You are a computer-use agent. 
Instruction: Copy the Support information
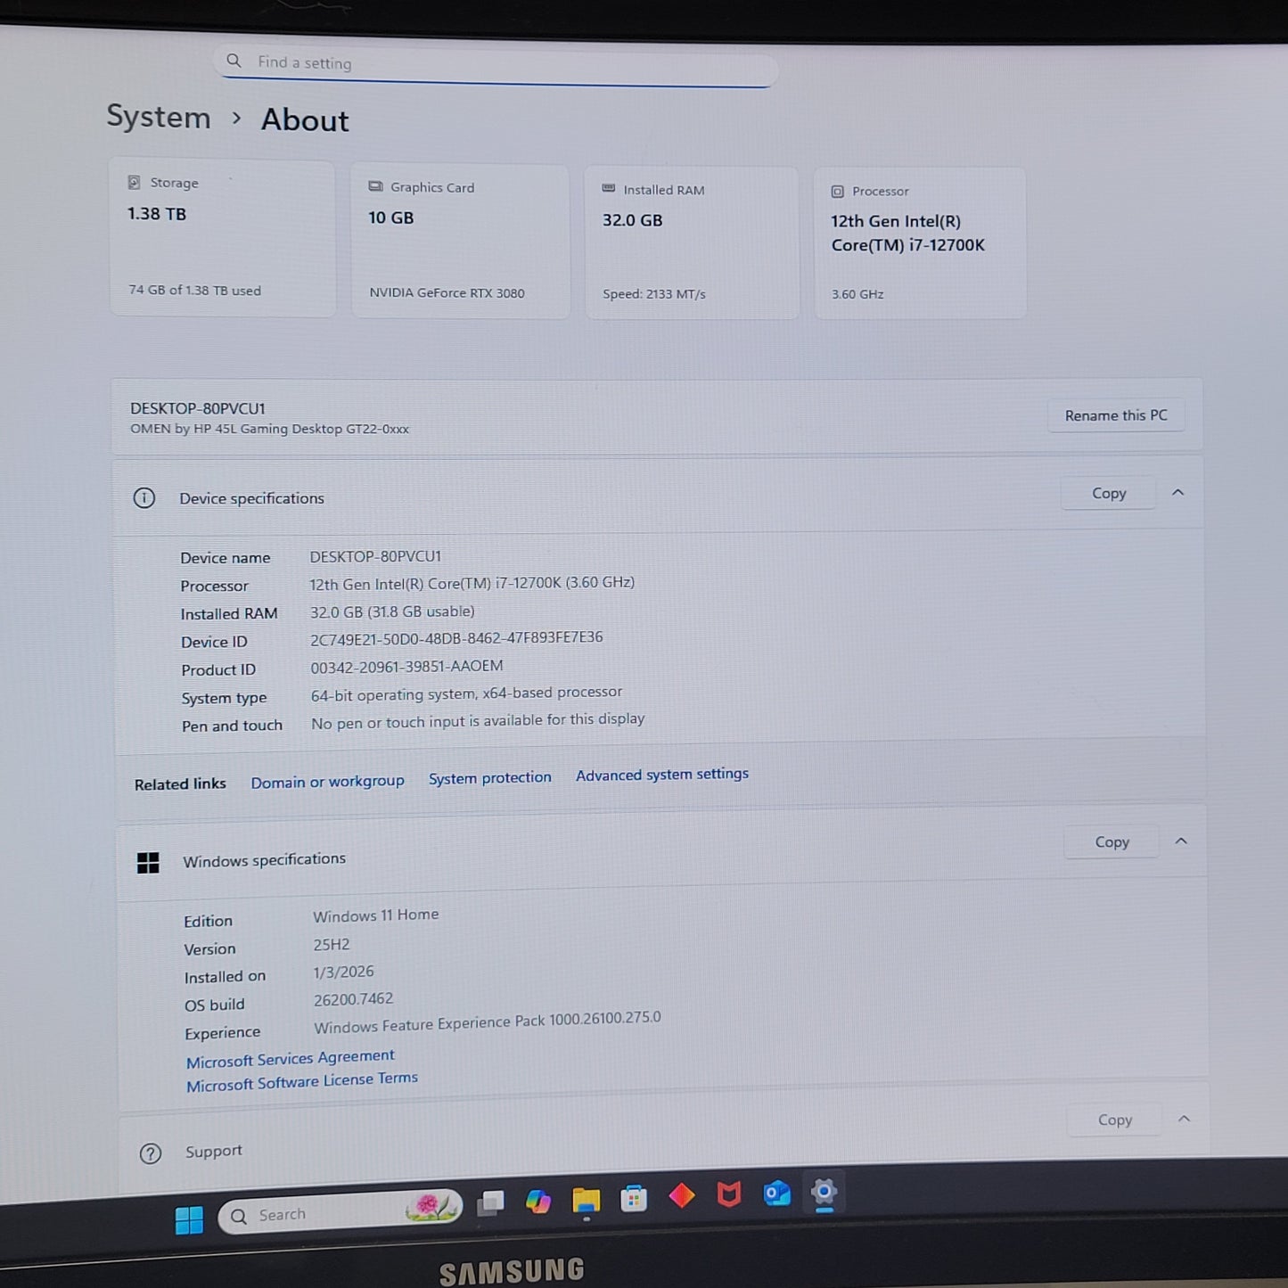[x=1114, y=1120]
